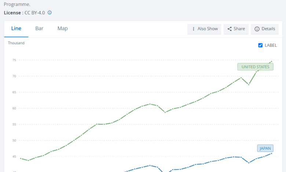Select the Line tab
This screenshot has height=172, width=286.
[16, 29]
